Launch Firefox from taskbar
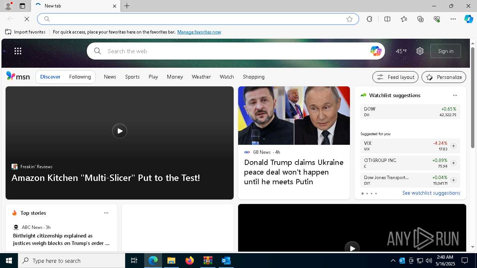477x268 pixels. click(x=190, y=261)
